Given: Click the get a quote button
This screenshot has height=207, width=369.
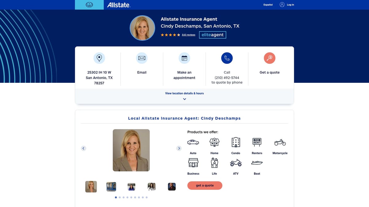Looking at the screenshot, I should click(x=205, y=186).
